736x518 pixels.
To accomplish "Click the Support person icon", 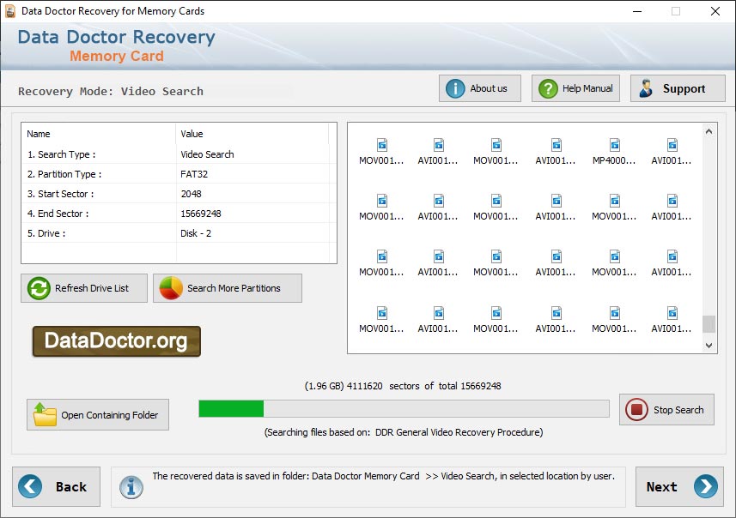I will [647, 87].
